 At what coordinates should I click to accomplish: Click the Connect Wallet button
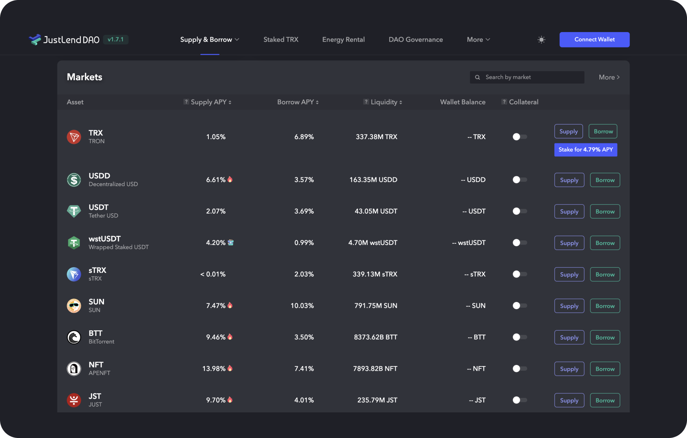[x=594, y=39]
